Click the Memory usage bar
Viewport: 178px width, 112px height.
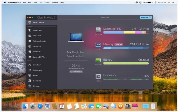[x=126, y=48]
